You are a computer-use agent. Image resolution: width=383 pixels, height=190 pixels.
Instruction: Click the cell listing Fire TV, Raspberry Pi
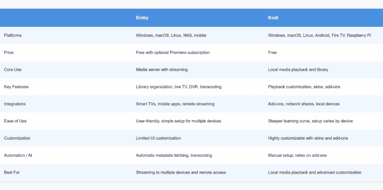coord(319,36)
